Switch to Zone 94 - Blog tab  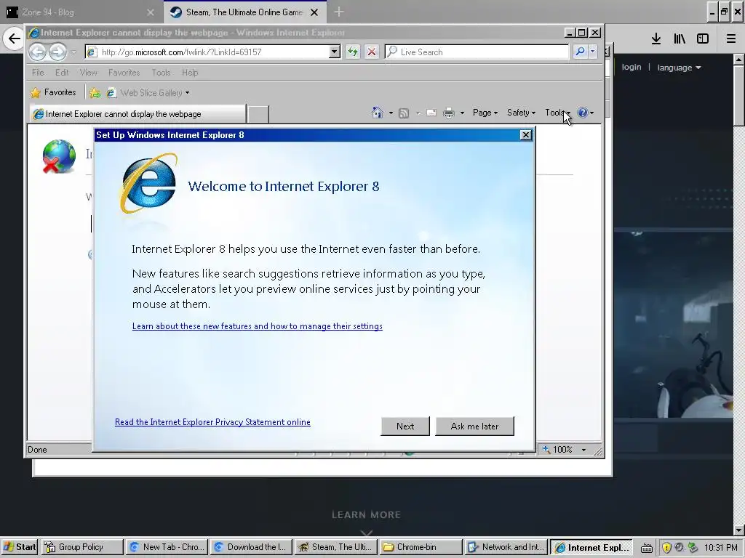(x=80, y=12)
